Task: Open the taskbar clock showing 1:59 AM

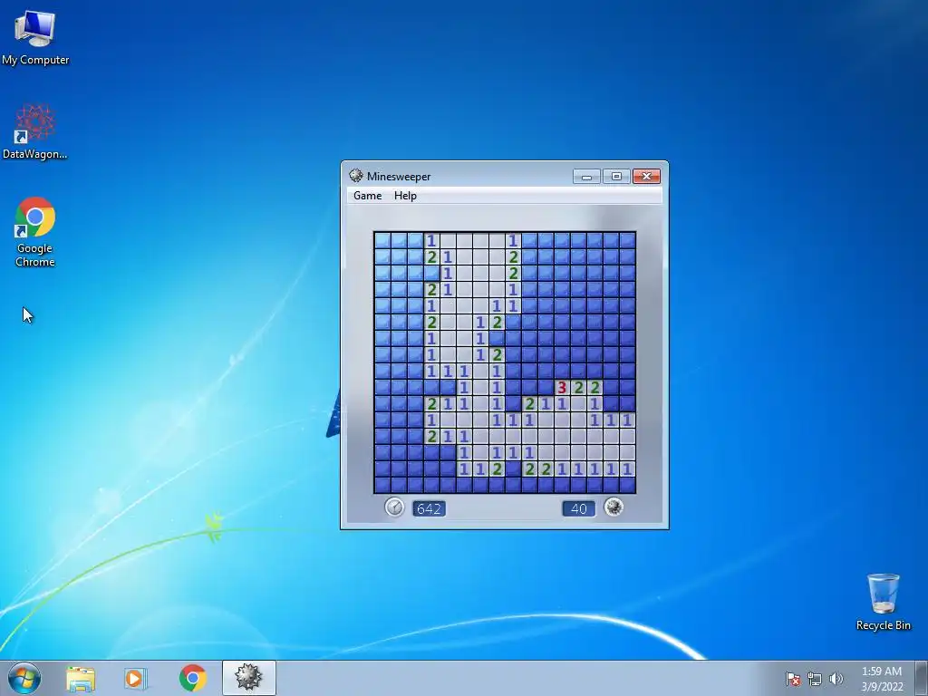Action: click(x=882, y=679)
